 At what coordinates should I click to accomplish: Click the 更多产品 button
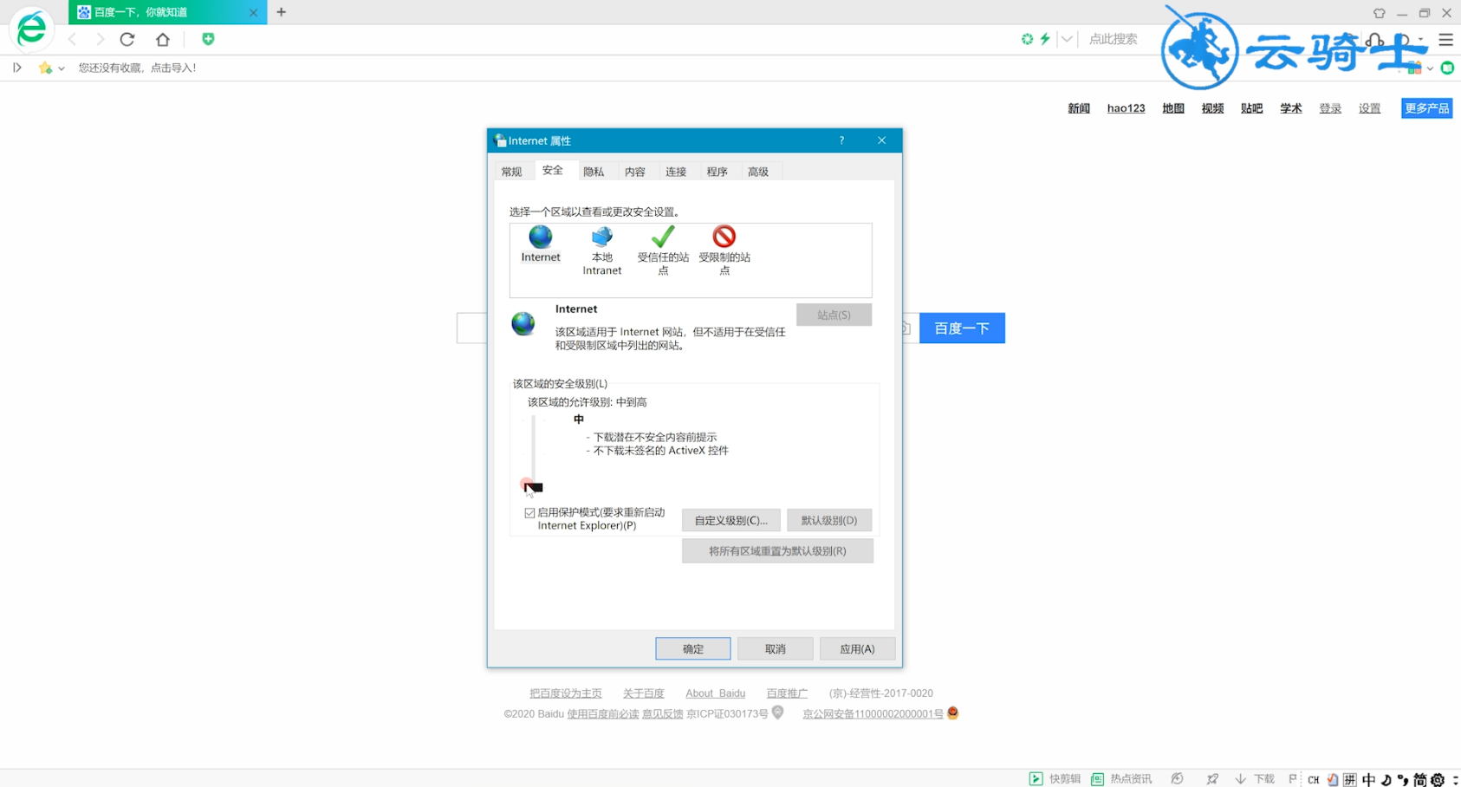tap(1426, 108)
